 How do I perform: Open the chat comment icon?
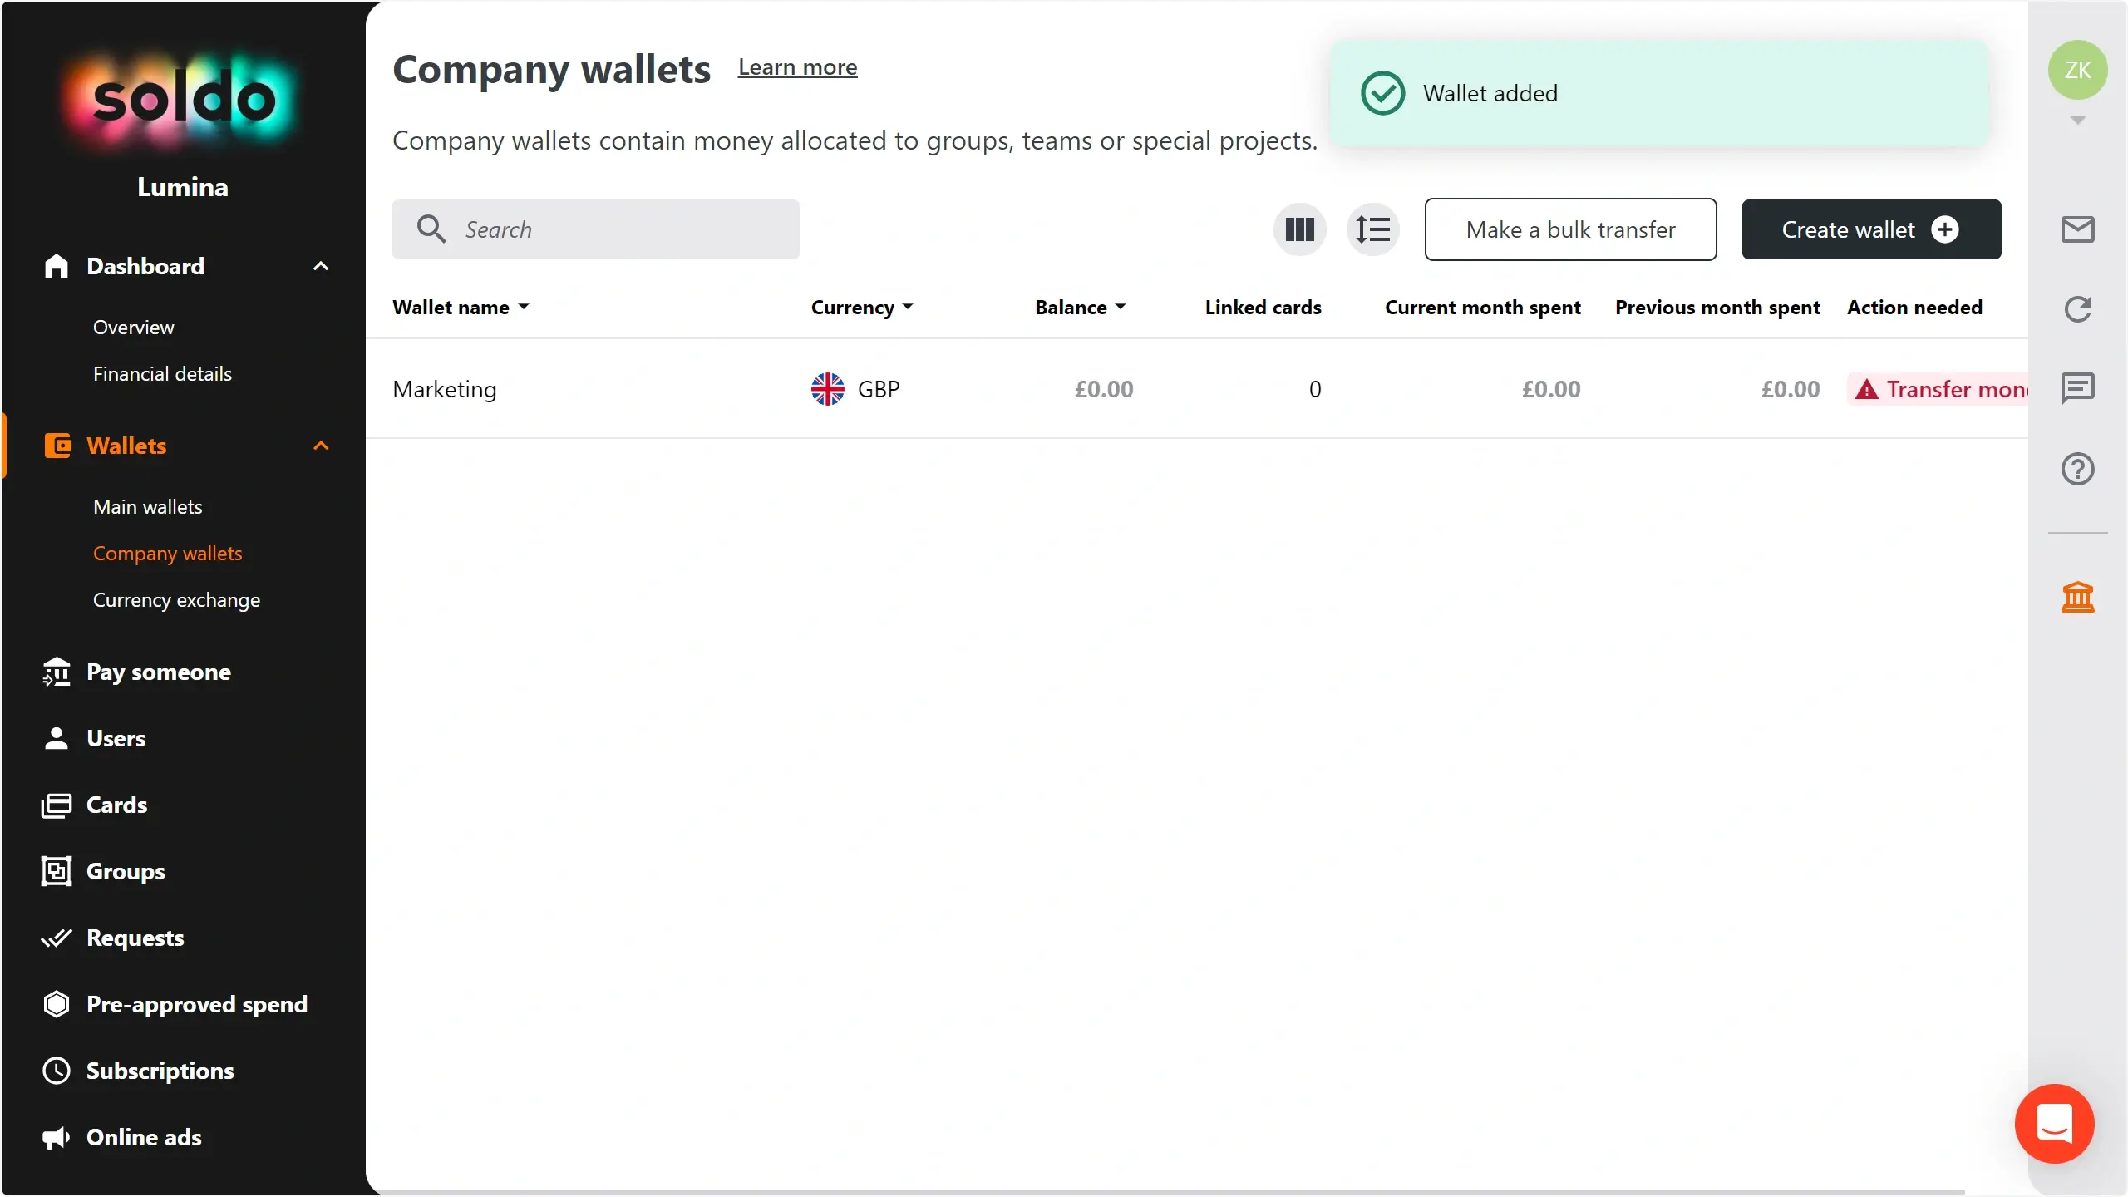click(x=2077, y=389)
